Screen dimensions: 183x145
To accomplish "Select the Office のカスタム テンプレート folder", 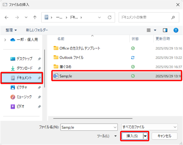I will tap(77, 48).
